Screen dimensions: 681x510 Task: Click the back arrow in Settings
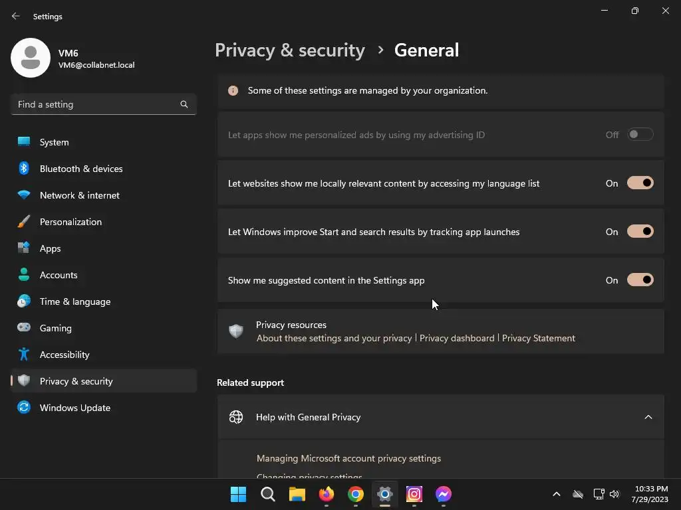(x=16, y=16)
